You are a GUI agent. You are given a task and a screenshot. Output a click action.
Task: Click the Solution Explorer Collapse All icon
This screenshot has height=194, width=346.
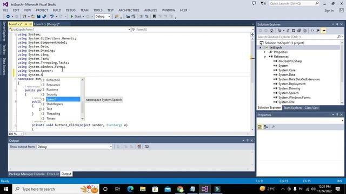[299, 31]
